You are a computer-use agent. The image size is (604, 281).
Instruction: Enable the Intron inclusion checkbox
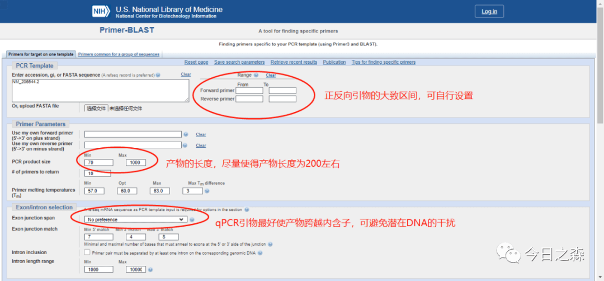tap(87, 252)
